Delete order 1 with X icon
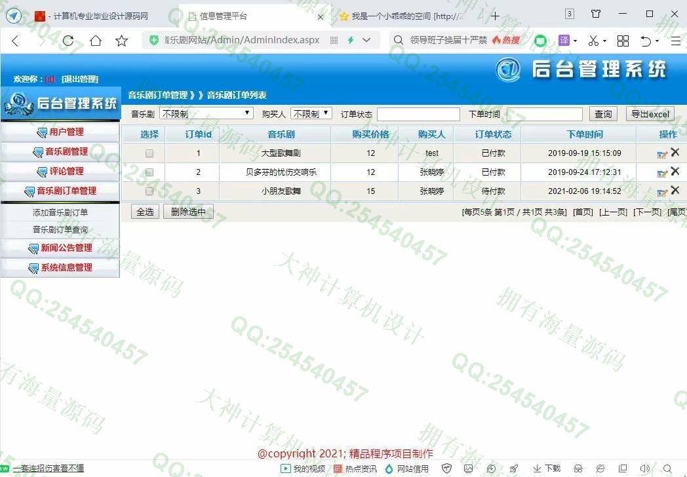 (675, 153)
